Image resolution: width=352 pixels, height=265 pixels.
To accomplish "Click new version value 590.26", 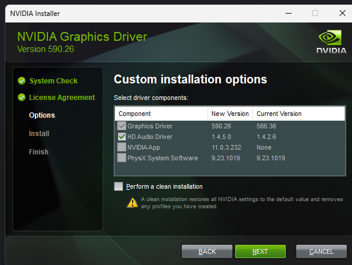I will (221, 126).
